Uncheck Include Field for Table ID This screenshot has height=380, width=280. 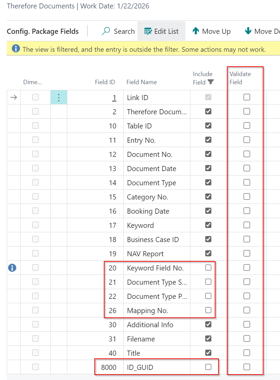click(208, 126)
